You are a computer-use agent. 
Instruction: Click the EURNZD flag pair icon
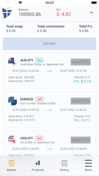click(x=12, y=101)
